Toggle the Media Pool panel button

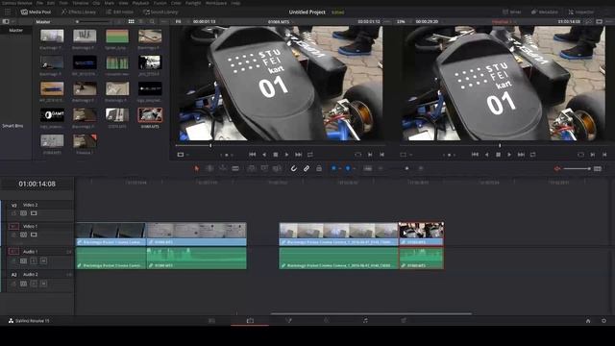[x=37, y=12]
